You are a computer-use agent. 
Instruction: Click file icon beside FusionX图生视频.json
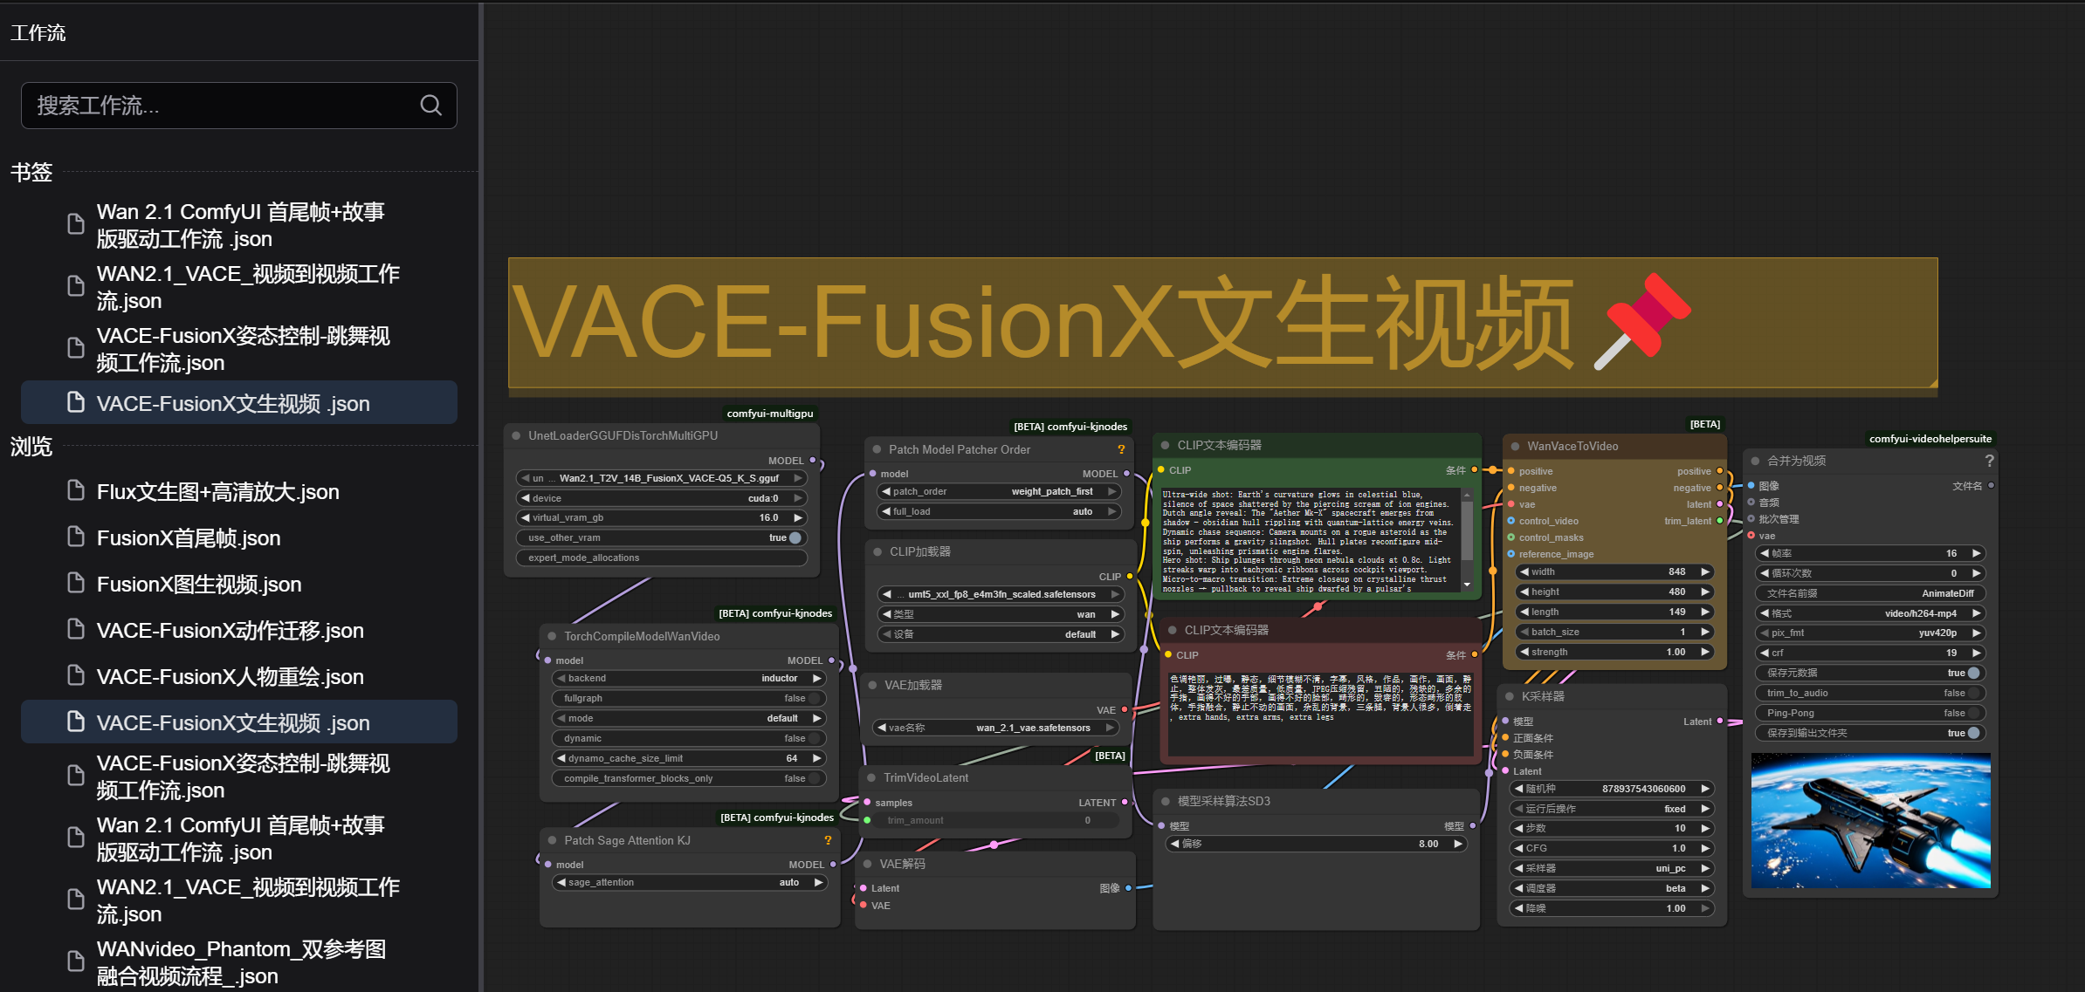(76, 583)
